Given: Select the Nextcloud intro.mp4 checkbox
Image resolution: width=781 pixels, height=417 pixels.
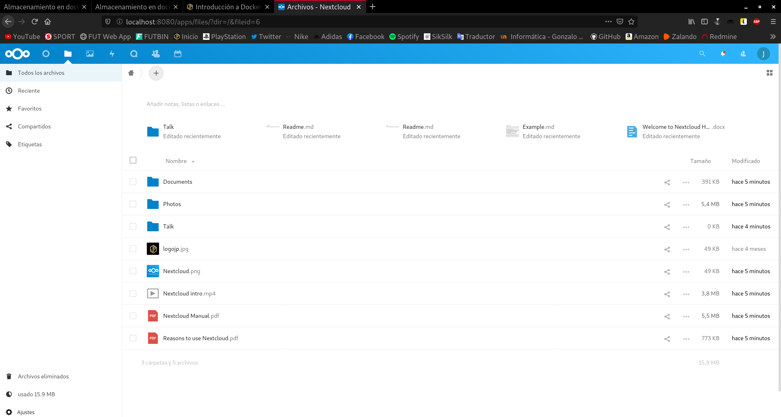Looking at the screenshot, I should coord(133,293).
